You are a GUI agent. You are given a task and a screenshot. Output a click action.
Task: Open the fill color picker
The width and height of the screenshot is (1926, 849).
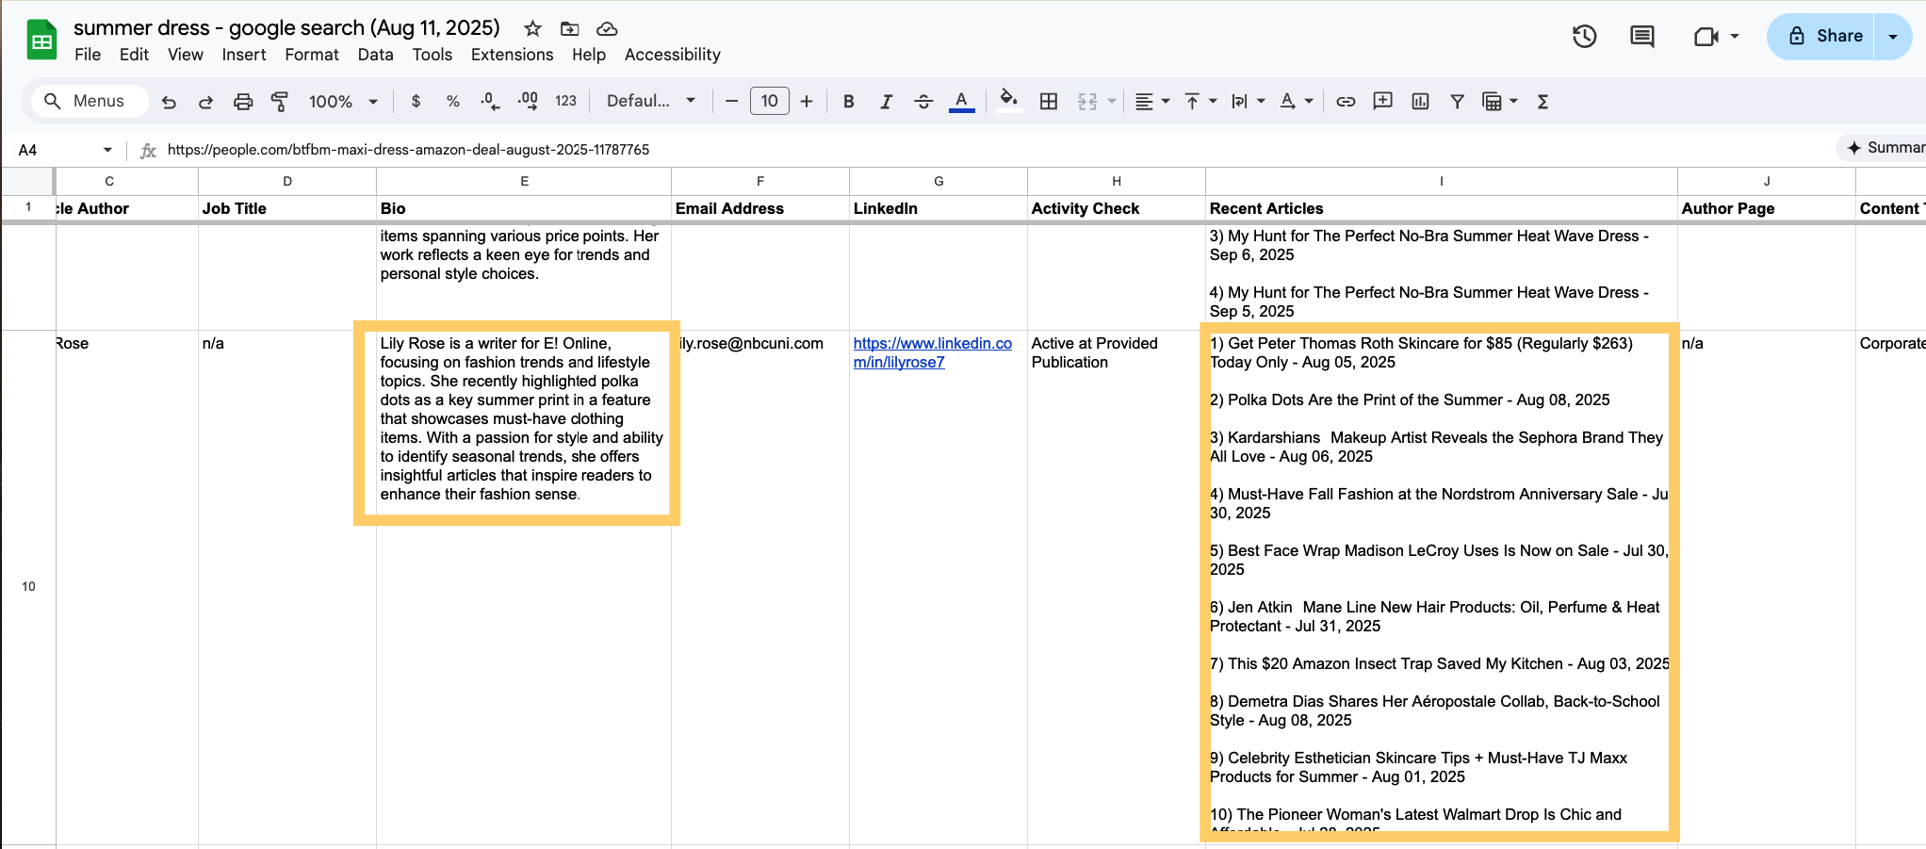(x=1007, y=101)
